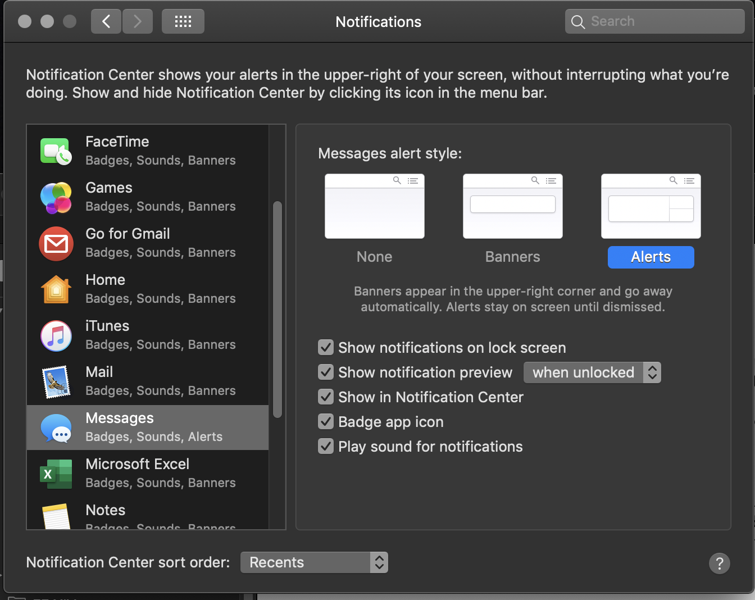Open the Show All preferences grid button
The height and width of the screenshot is (600, 755).
pos(183,22)
